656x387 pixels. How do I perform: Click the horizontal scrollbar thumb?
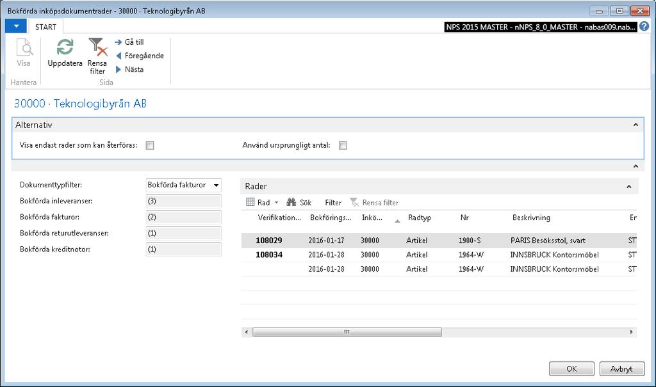[x=347, y=332]
